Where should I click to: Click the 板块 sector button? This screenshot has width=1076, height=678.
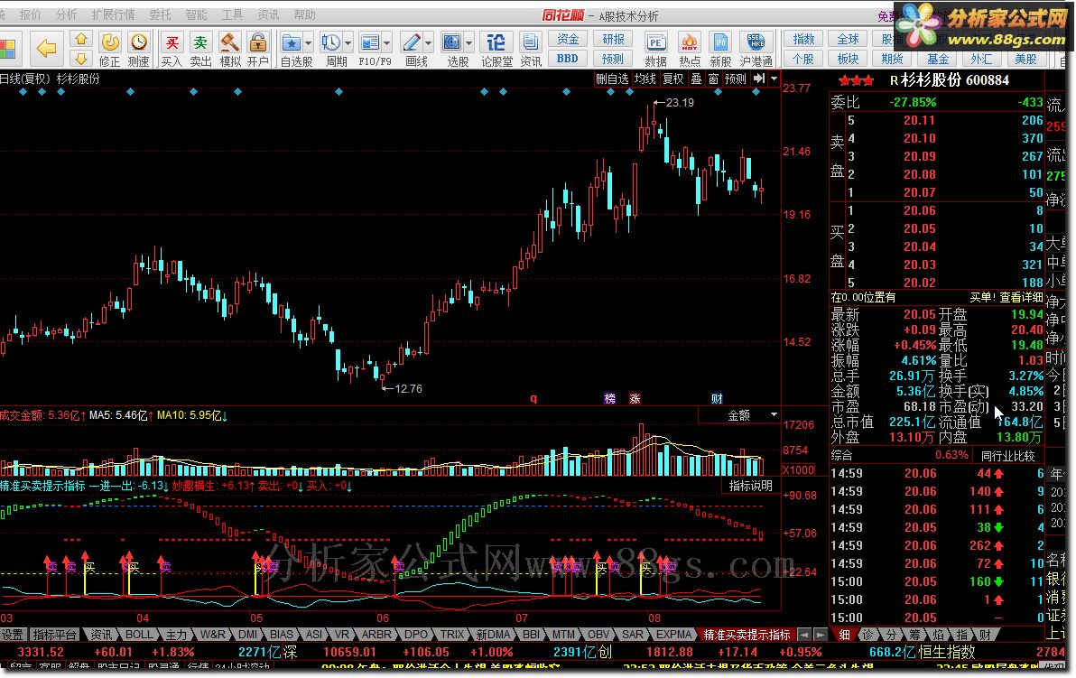point(848,59)
